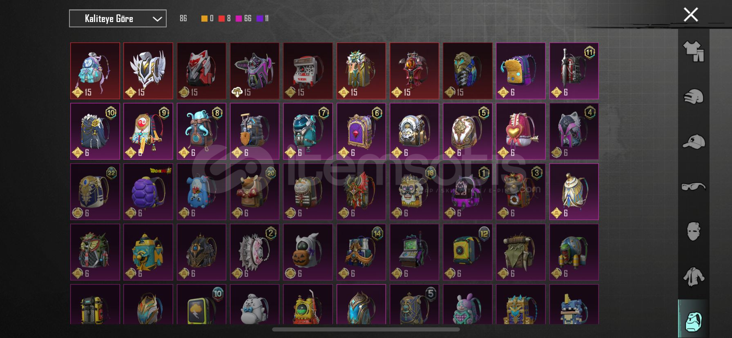
Task: Select the jacket clothing category
Action: tap(694, 277)
